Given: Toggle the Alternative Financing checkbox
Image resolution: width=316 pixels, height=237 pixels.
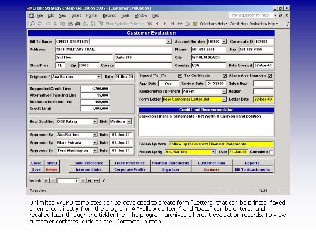Looking at the screenshot, I should tap(270, 76).
